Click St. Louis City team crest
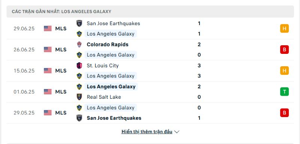Screen dimensions: 300x144 (79, 65)
